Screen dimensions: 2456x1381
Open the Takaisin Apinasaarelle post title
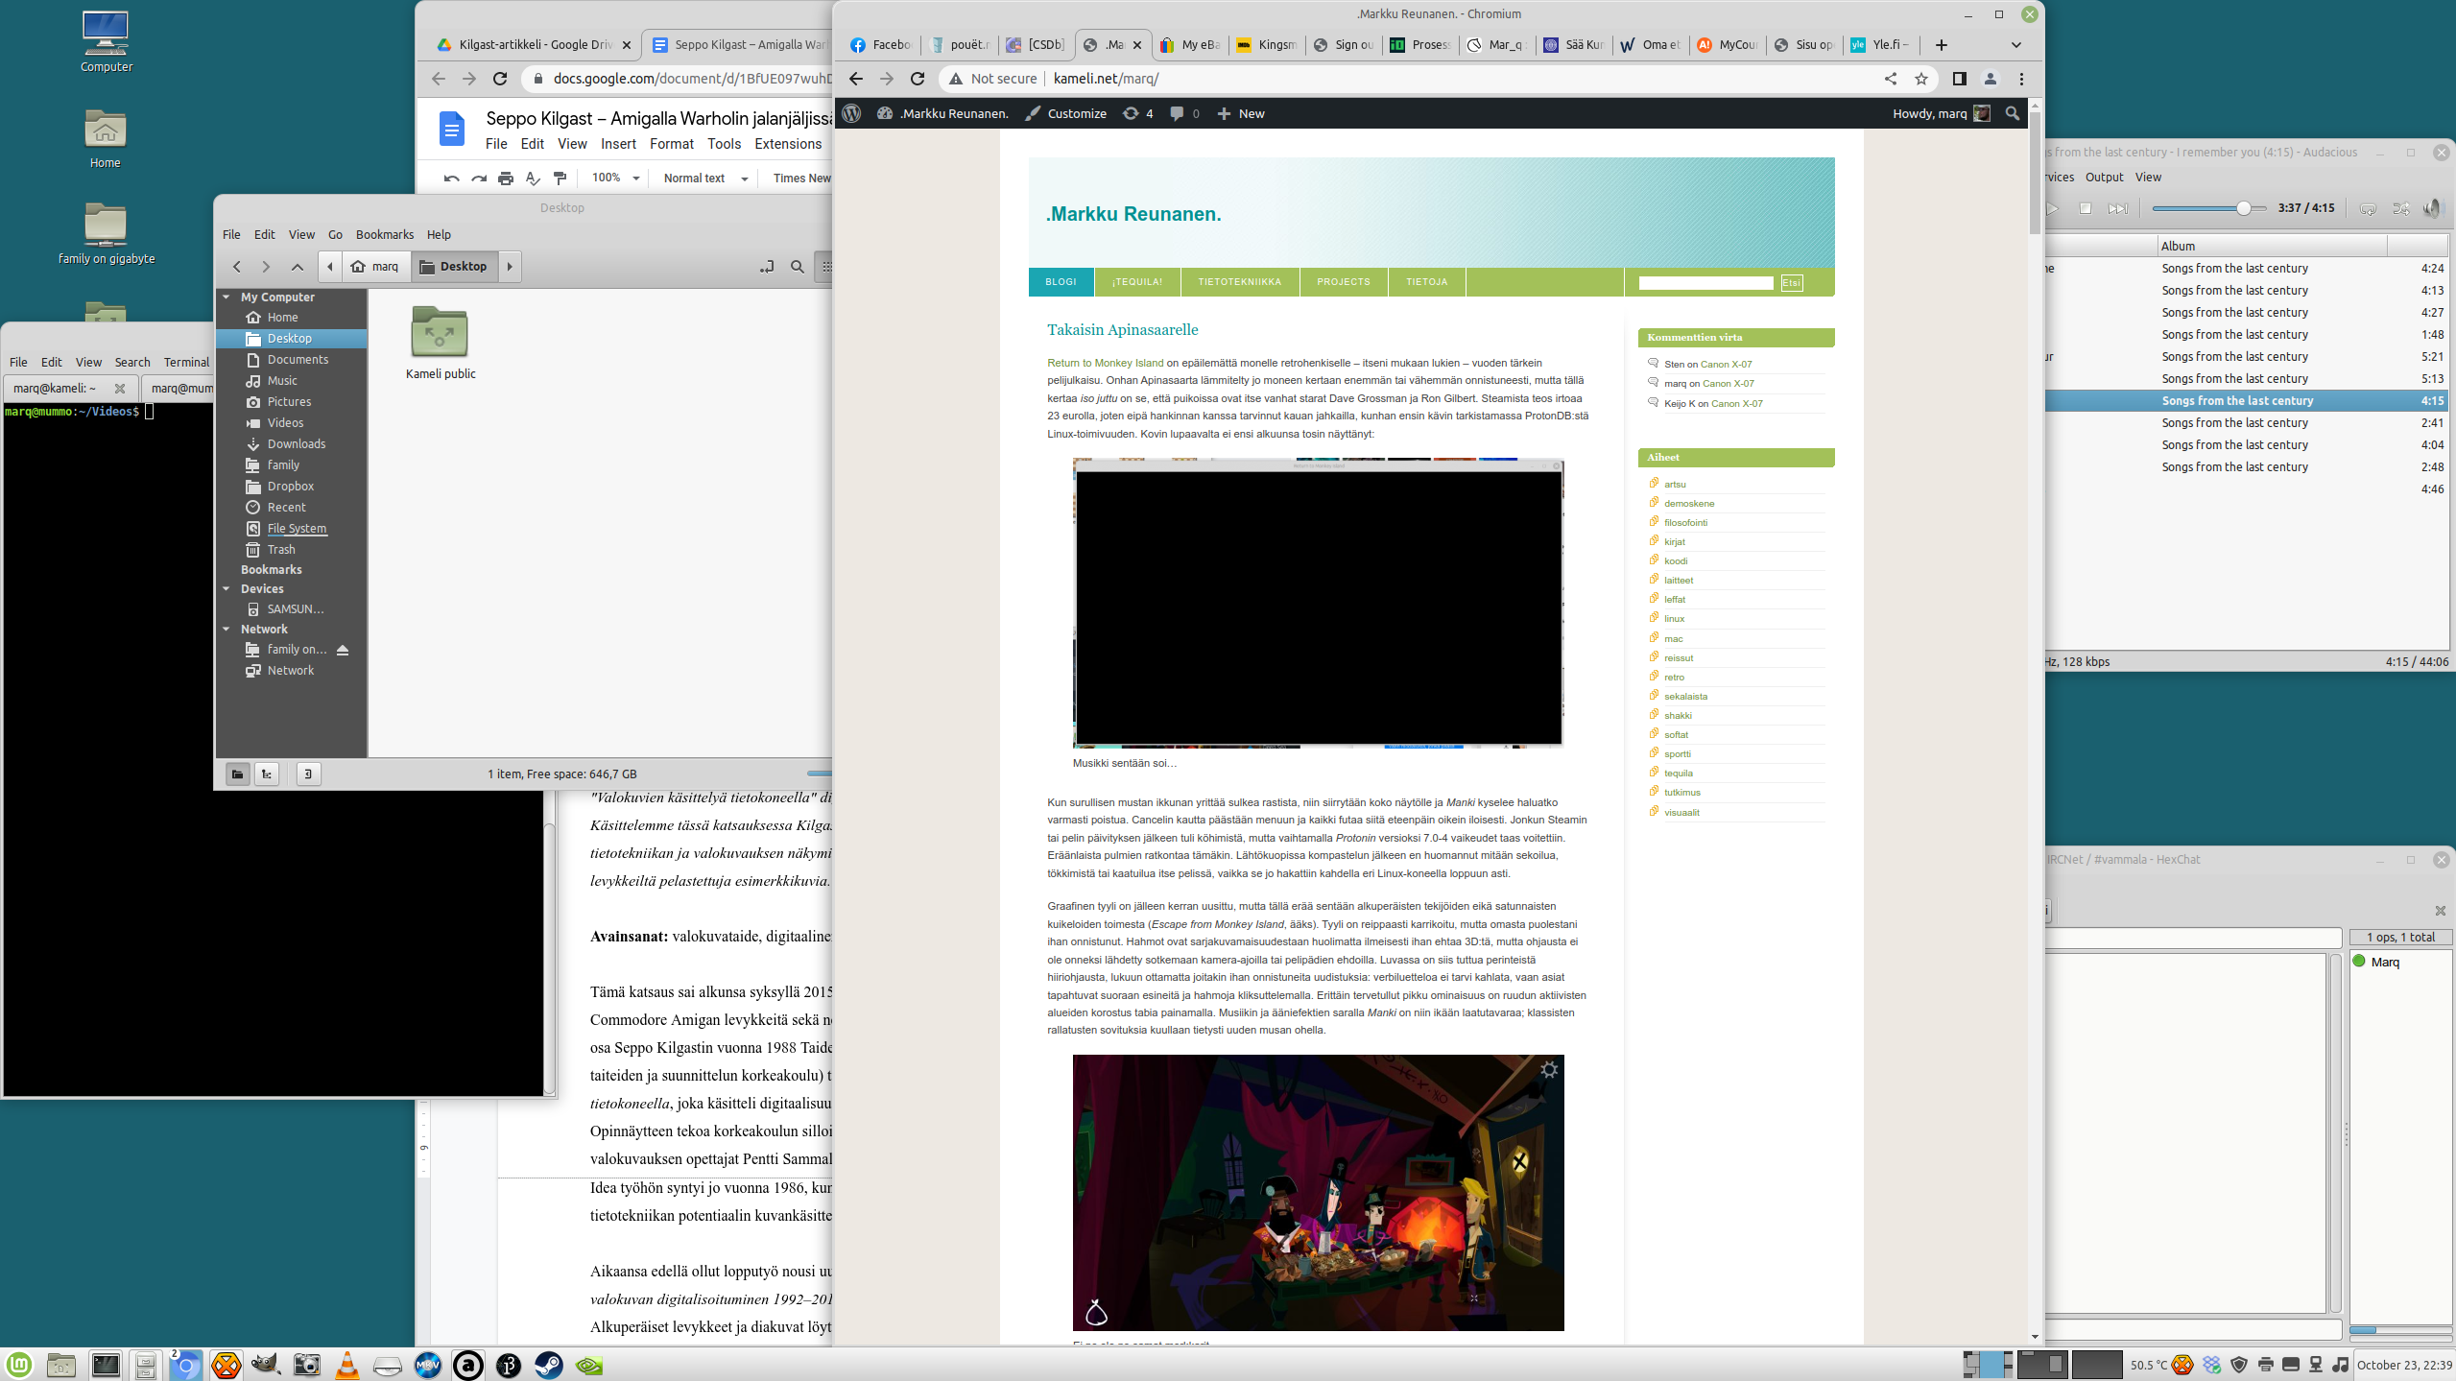1122,329
